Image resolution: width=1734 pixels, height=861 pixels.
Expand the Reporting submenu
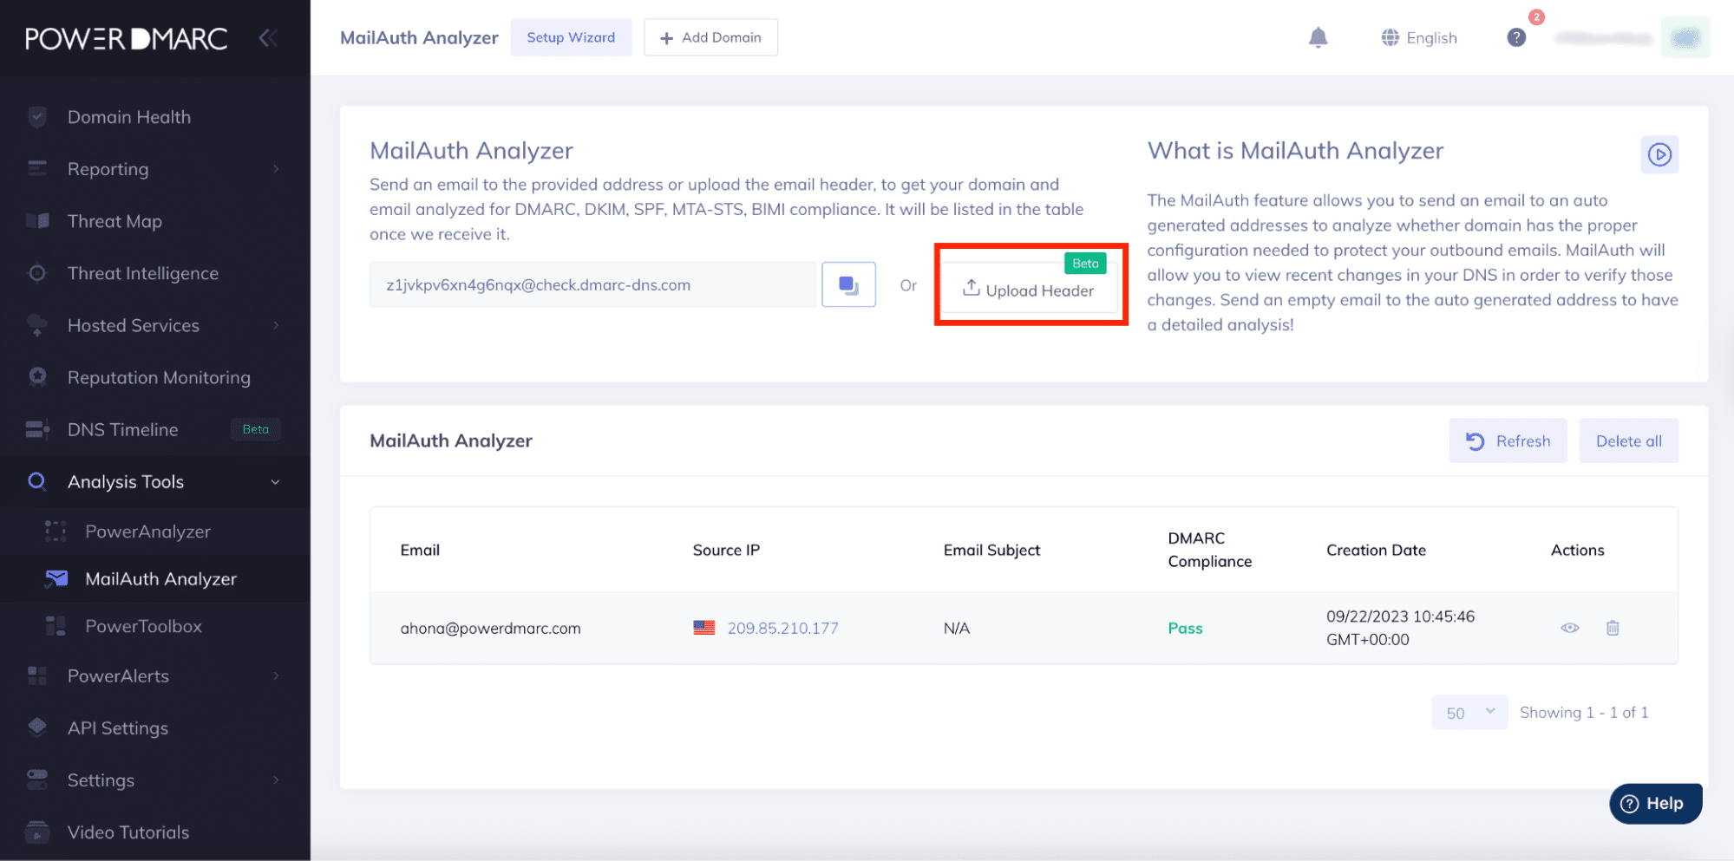click(x=276, y=169)
